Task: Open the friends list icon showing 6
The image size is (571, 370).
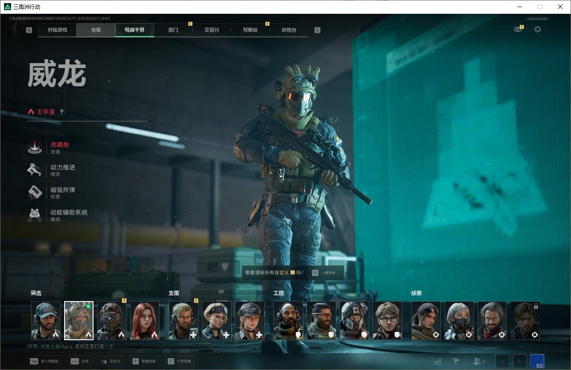Action: (479, 362)
